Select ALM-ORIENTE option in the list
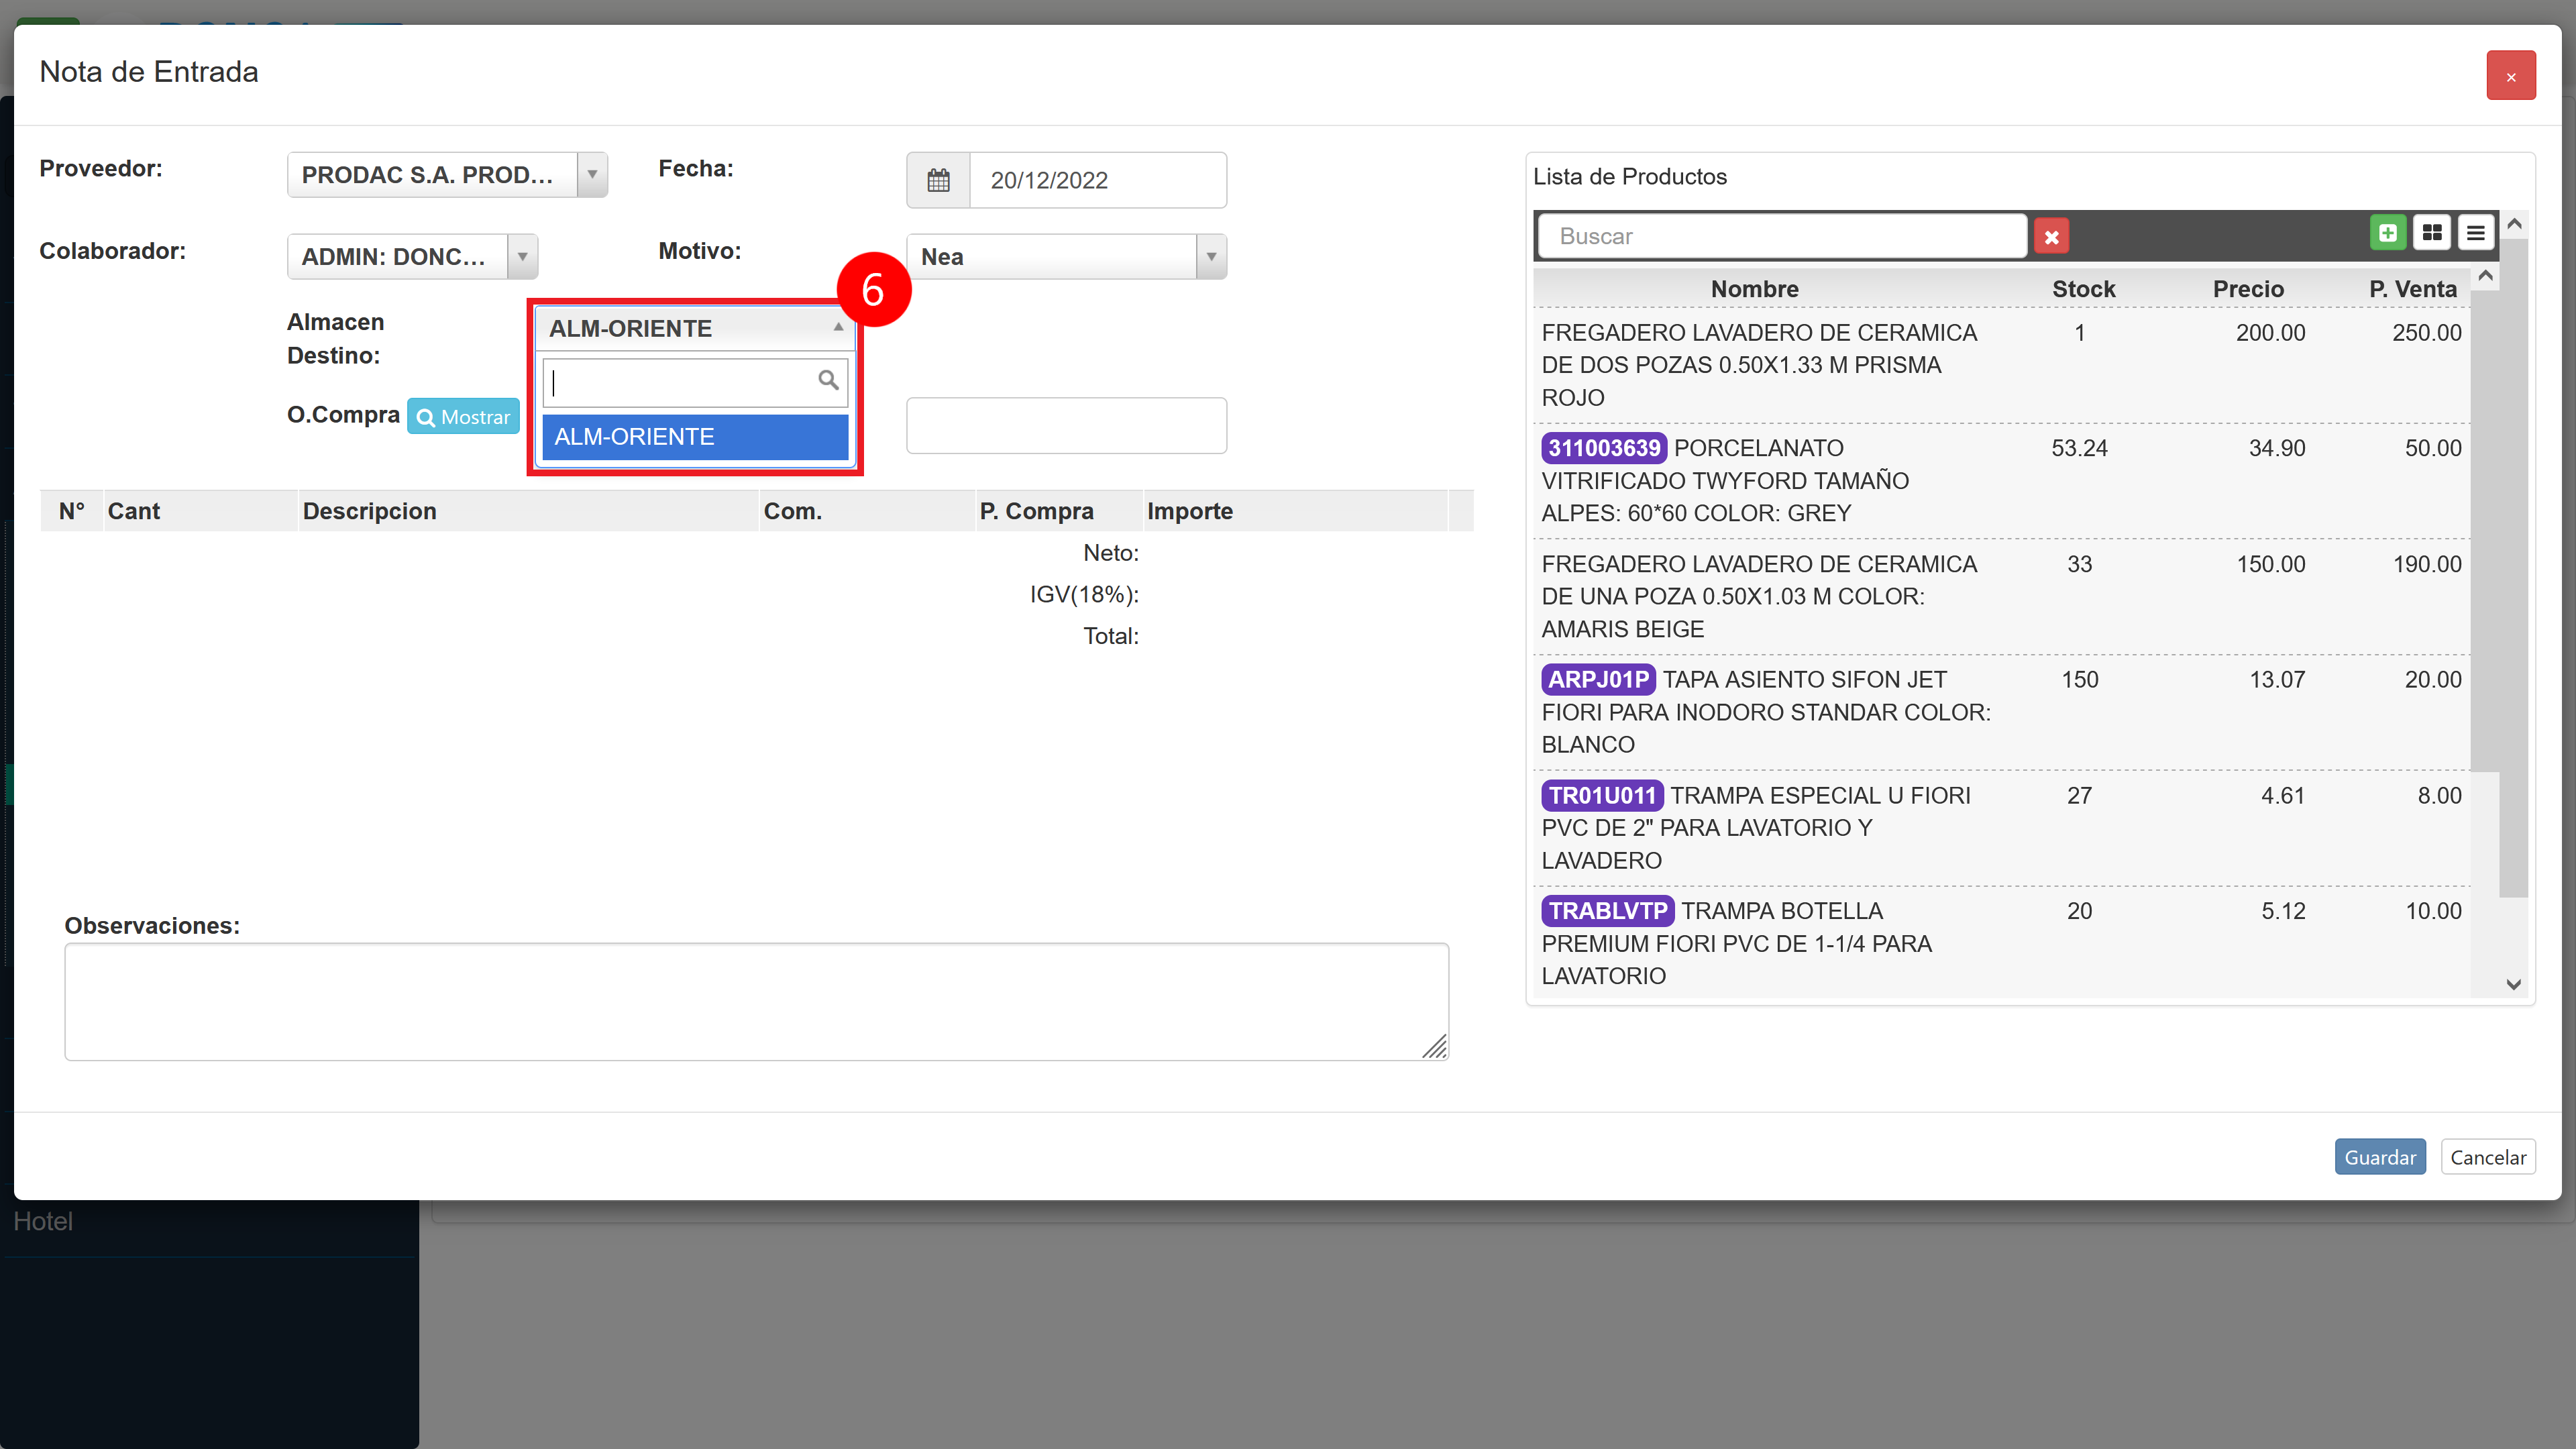Viewport: 2576px width, 1449px height. (695, 437)
